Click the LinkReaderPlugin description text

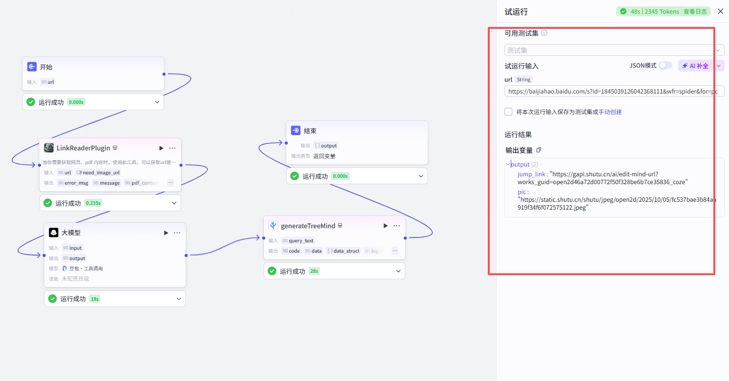(x=109, y=162)
